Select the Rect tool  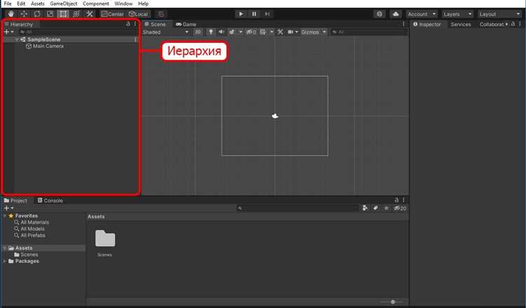pyautogui.click(x=63, y=14)
